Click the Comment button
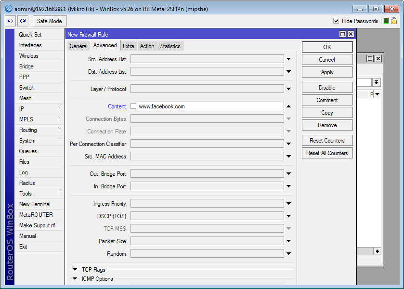This screenshot has width=404, height=289. click(327, 100)
